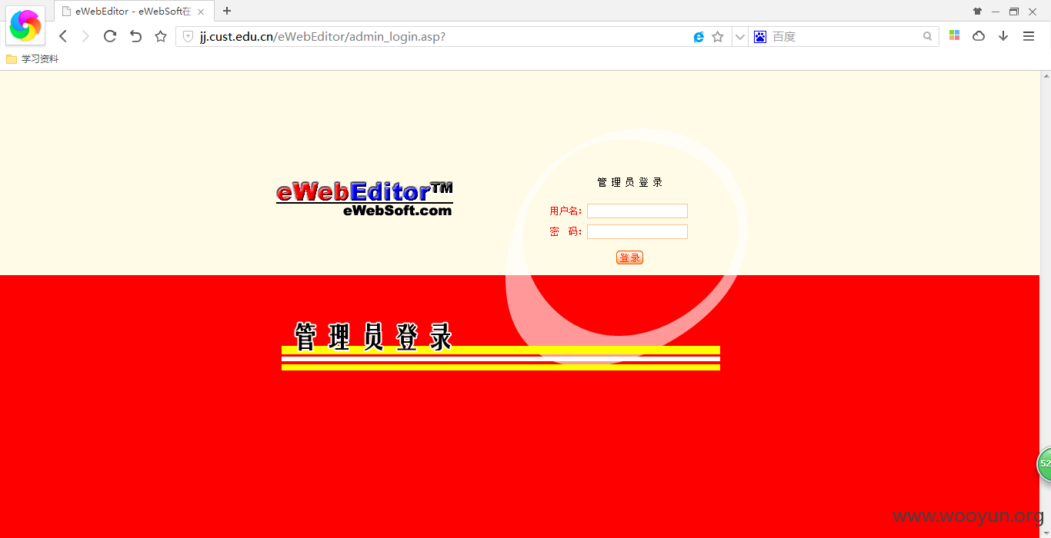Click the green floating accelerator ball

(1045, 464)
